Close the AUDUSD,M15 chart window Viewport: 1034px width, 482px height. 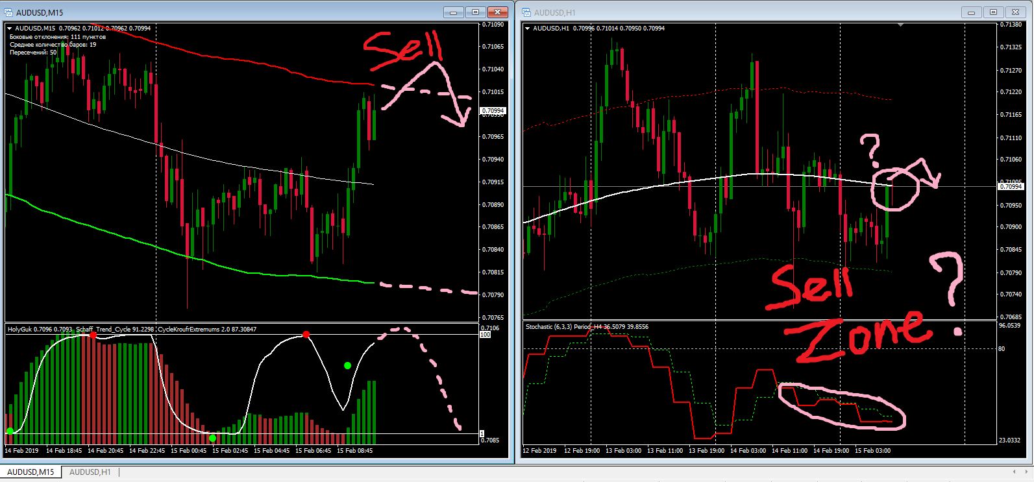click(498, 12)
